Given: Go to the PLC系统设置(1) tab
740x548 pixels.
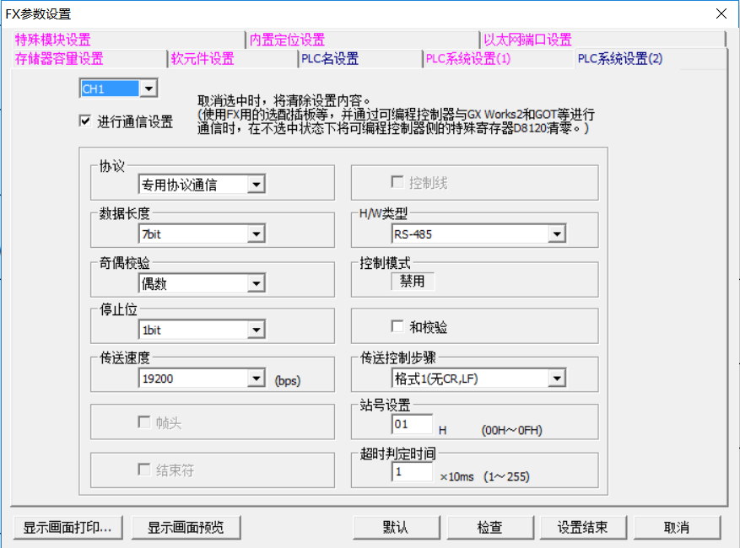Looking at the screenshot, I should coord(468,59).
